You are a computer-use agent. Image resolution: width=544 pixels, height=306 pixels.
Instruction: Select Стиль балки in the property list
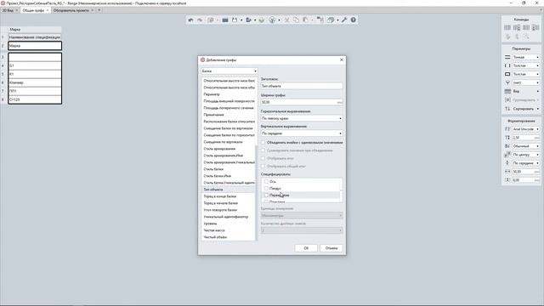pyautogui.click(x=213, y=169)
